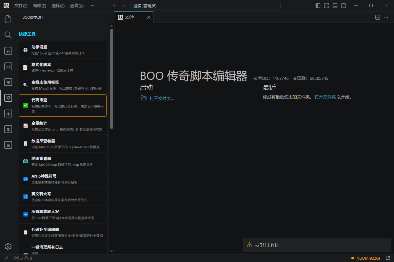This screenshot has width=394, height=262.
Task: Open more editor actions ellipsis
Action: click(386, 17)
